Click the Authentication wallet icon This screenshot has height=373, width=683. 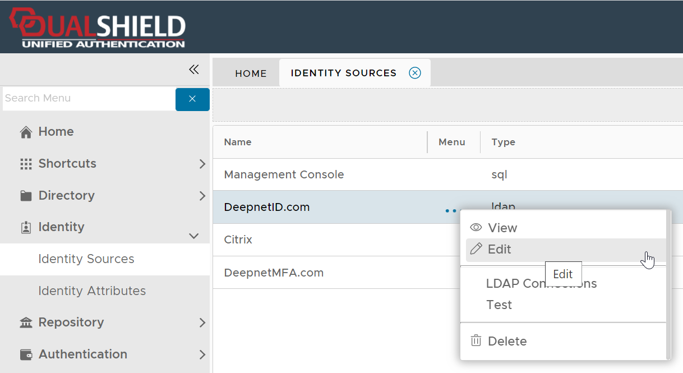click(x=26, y=355)
